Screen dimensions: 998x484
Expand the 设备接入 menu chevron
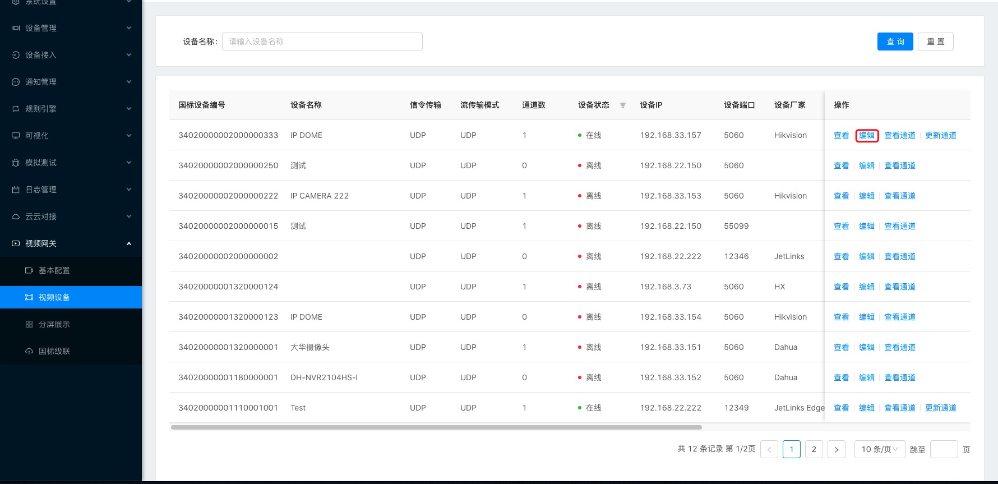129,55
